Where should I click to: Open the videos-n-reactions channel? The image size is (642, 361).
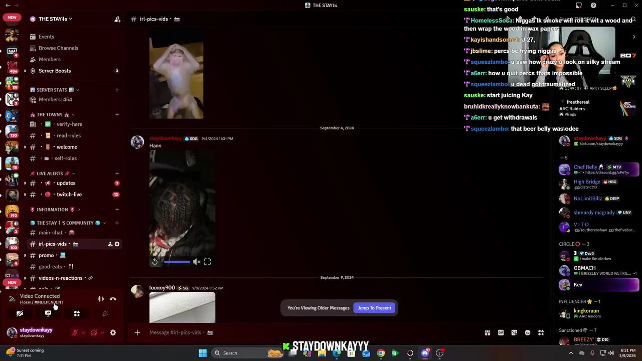[x=60, y=278]
